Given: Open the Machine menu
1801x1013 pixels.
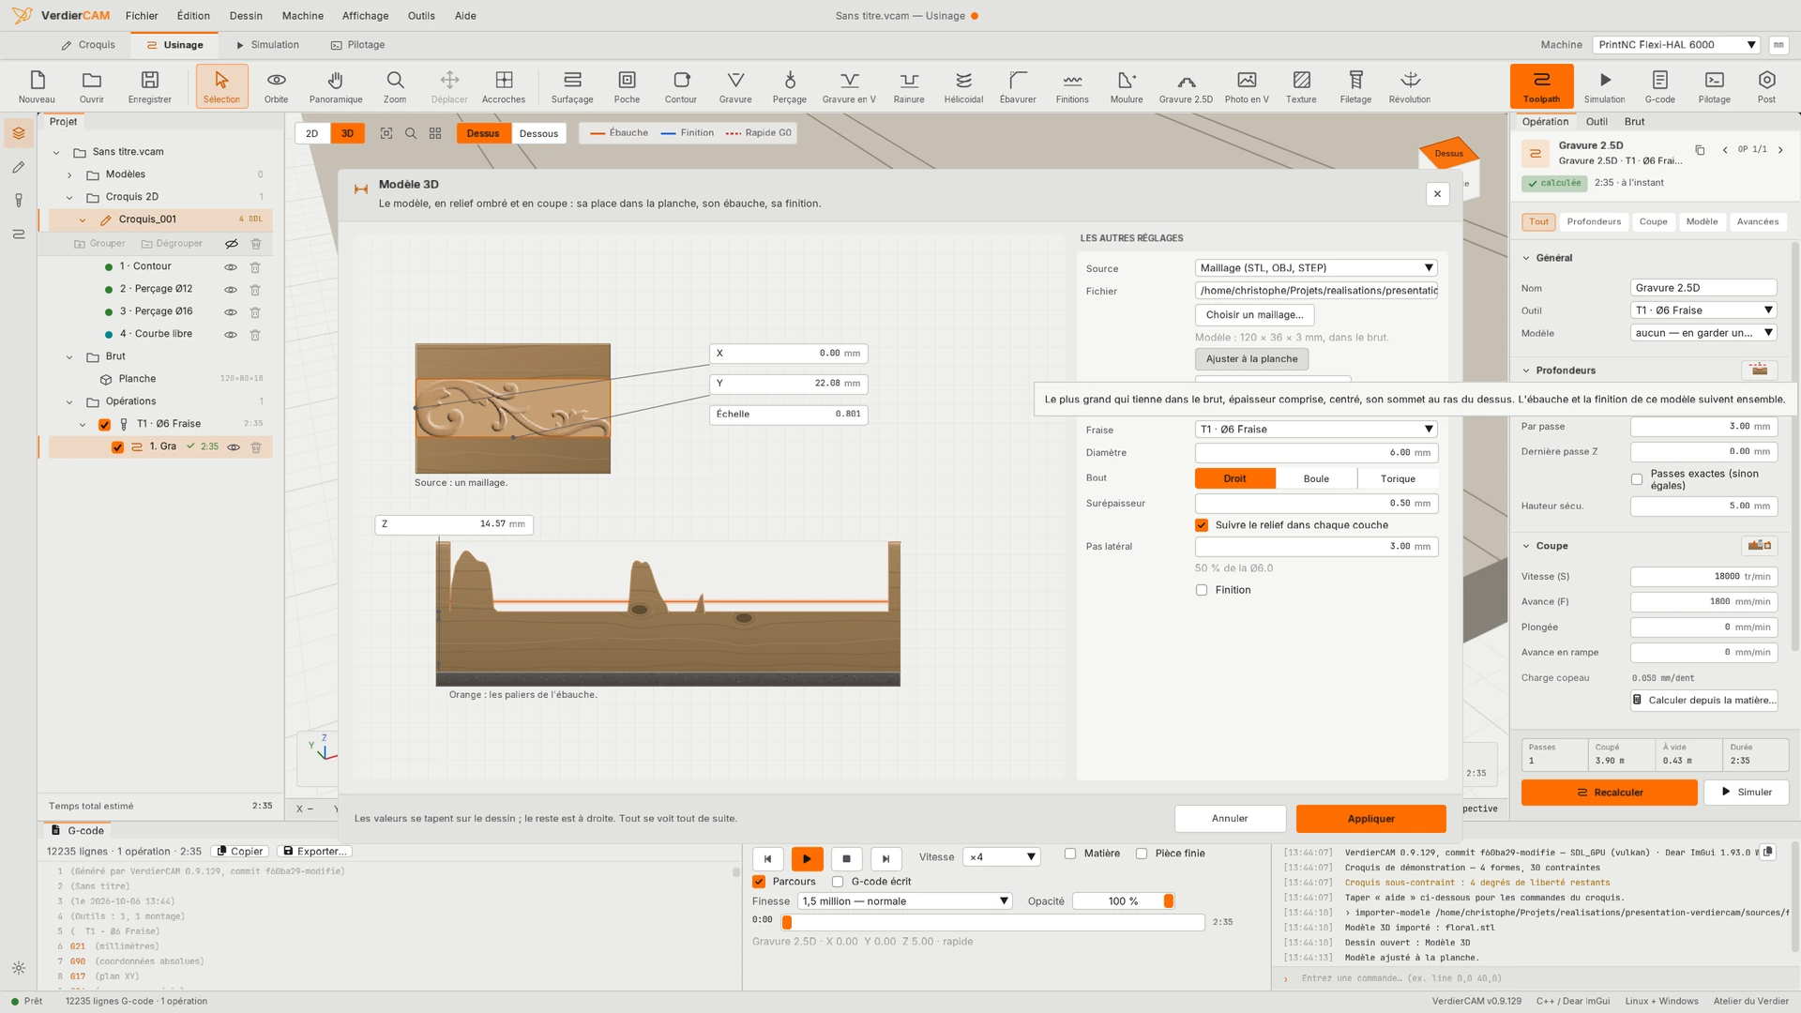Looking at the screenshot, I should (303, 16).
